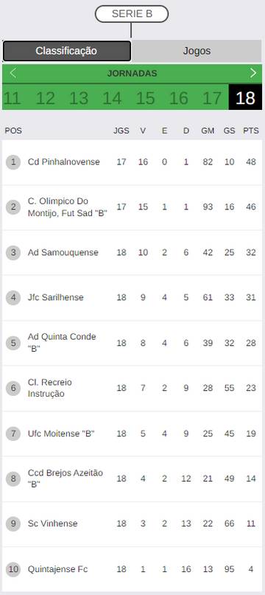Open Quintajense Fc team entry

pyautogui.click(x=57, y=569)
